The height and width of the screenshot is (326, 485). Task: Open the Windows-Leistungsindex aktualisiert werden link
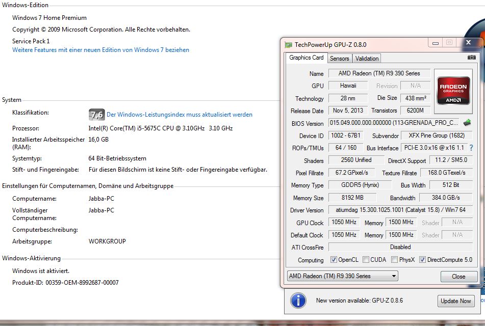(x=180, y=115)
